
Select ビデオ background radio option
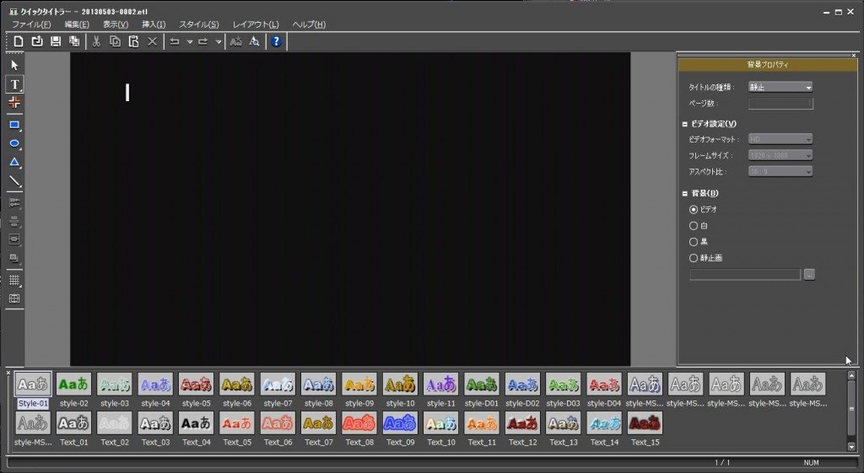(694, 209)
